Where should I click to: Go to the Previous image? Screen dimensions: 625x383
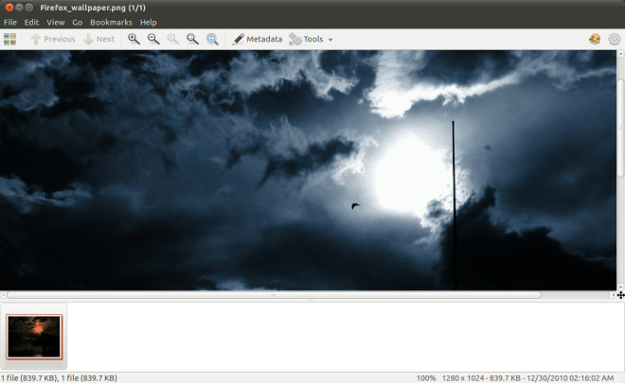[x=53, y=39]
